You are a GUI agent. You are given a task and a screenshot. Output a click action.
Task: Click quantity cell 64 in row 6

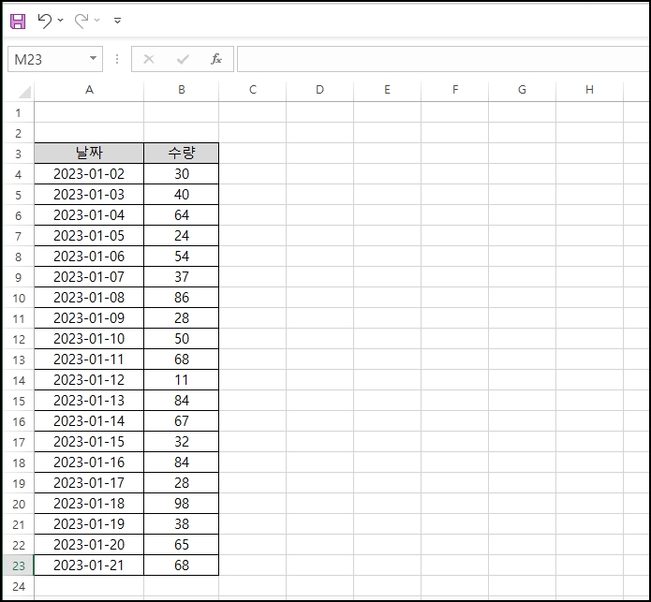point(182,215)
